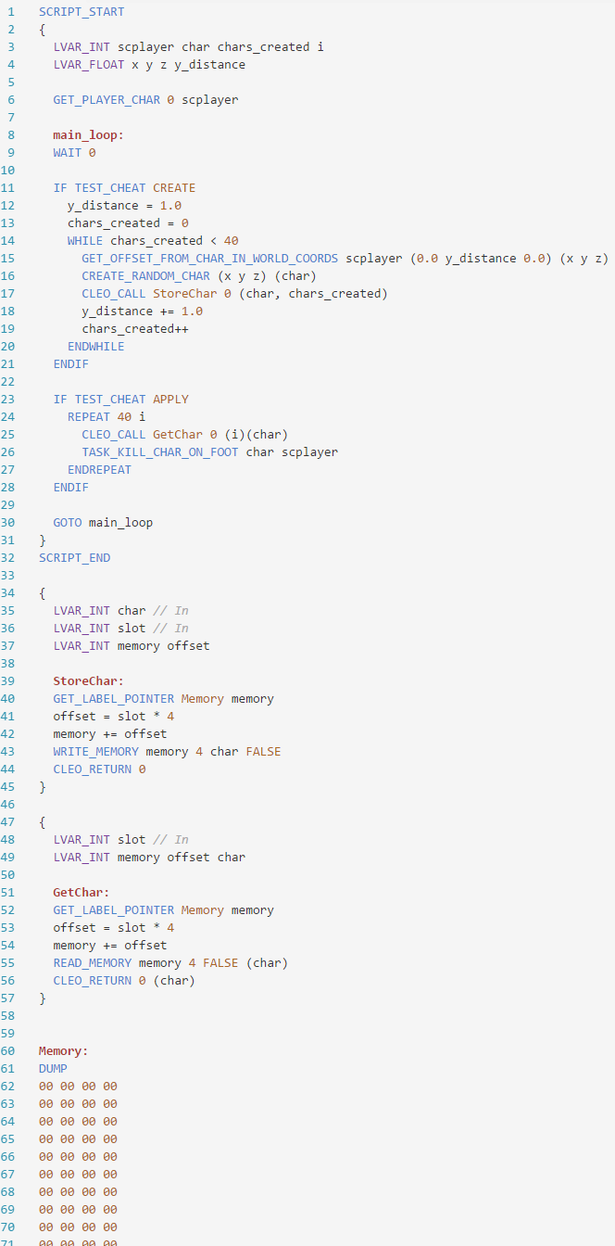The image size is (615, 1246).
Task: Click the 'GOTO main_loop' statement
Action: 103,523
